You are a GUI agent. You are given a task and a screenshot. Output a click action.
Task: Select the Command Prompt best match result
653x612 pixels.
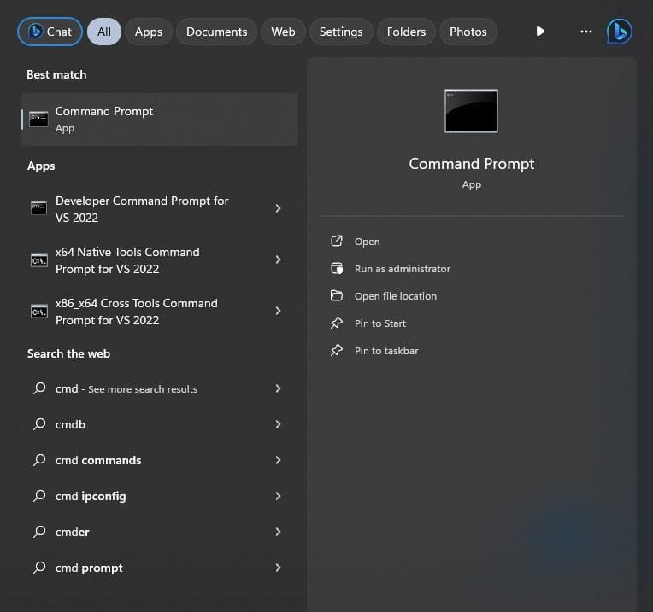coord(159,119)
